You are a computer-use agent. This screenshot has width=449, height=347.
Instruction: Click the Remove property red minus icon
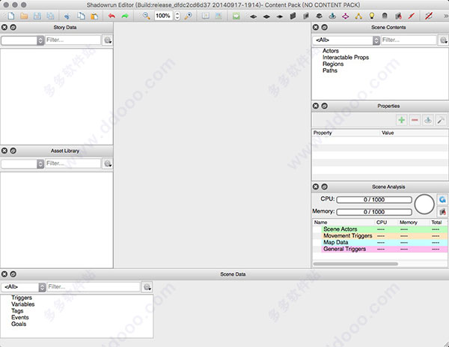[415, 120]
